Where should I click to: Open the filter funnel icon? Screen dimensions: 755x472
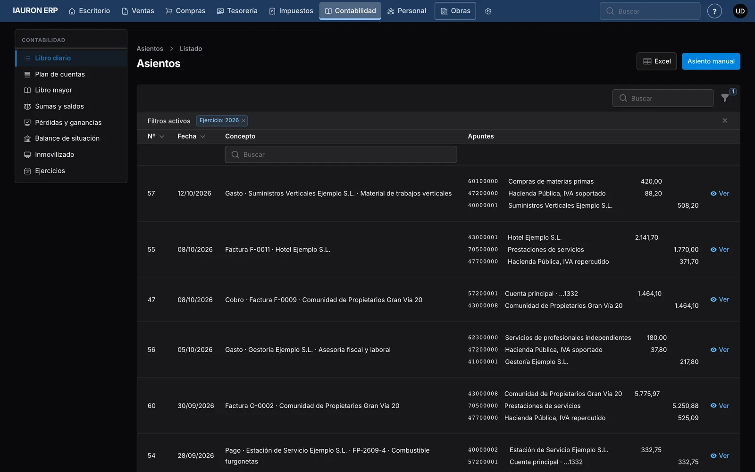[x=725, y=98]
